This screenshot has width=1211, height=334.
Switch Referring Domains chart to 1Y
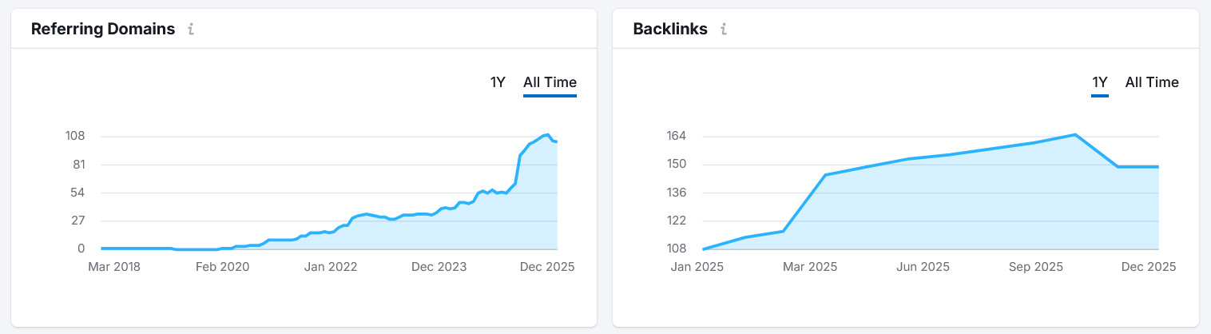[x=498, y=82]
